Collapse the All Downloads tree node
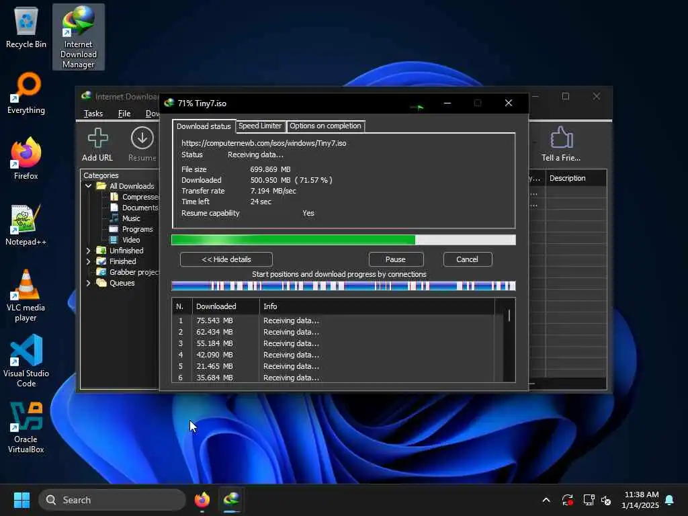Image resolution: width=688 pixels, height=516 pixels. [88, 186]
